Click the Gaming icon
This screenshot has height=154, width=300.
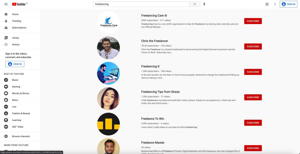[x=6, y=87]
